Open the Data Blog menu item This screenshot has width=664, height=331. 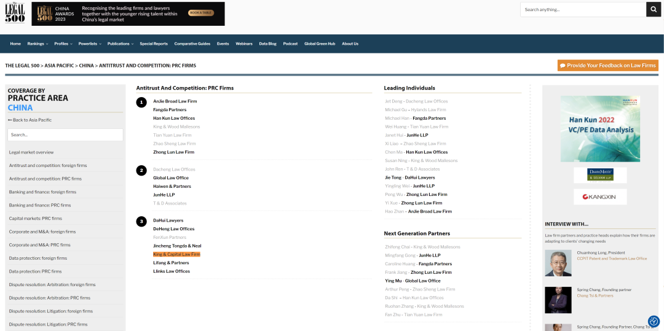point(267,44)
